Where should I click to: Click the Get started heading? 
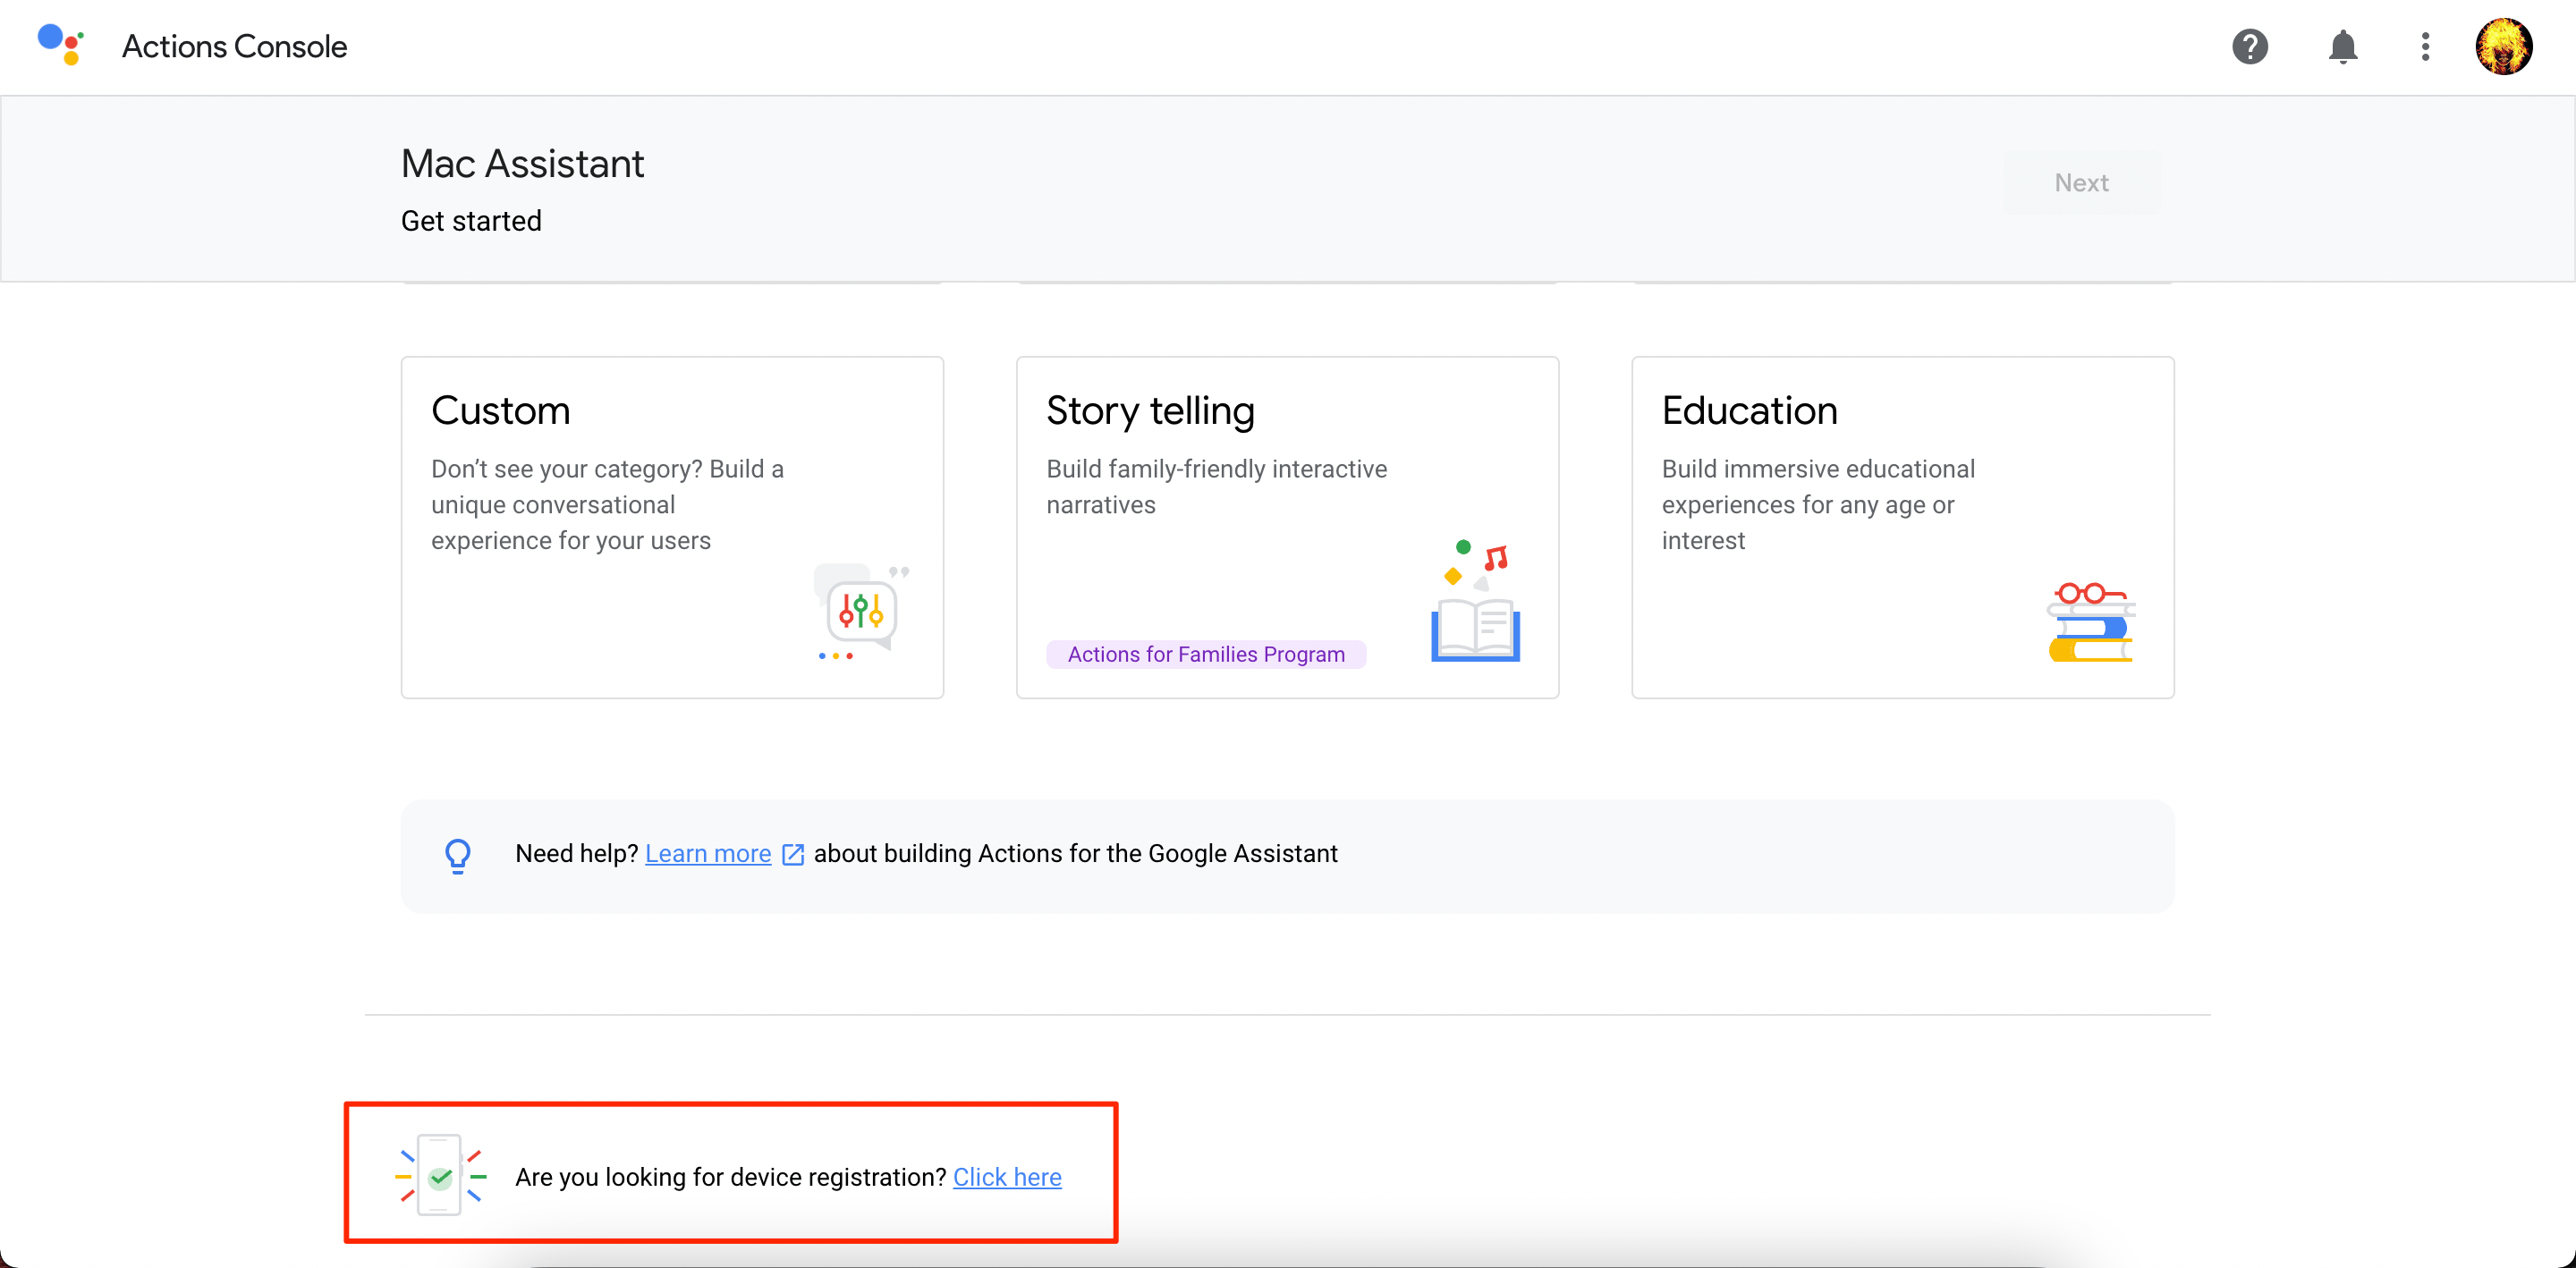tap(471, 221)
